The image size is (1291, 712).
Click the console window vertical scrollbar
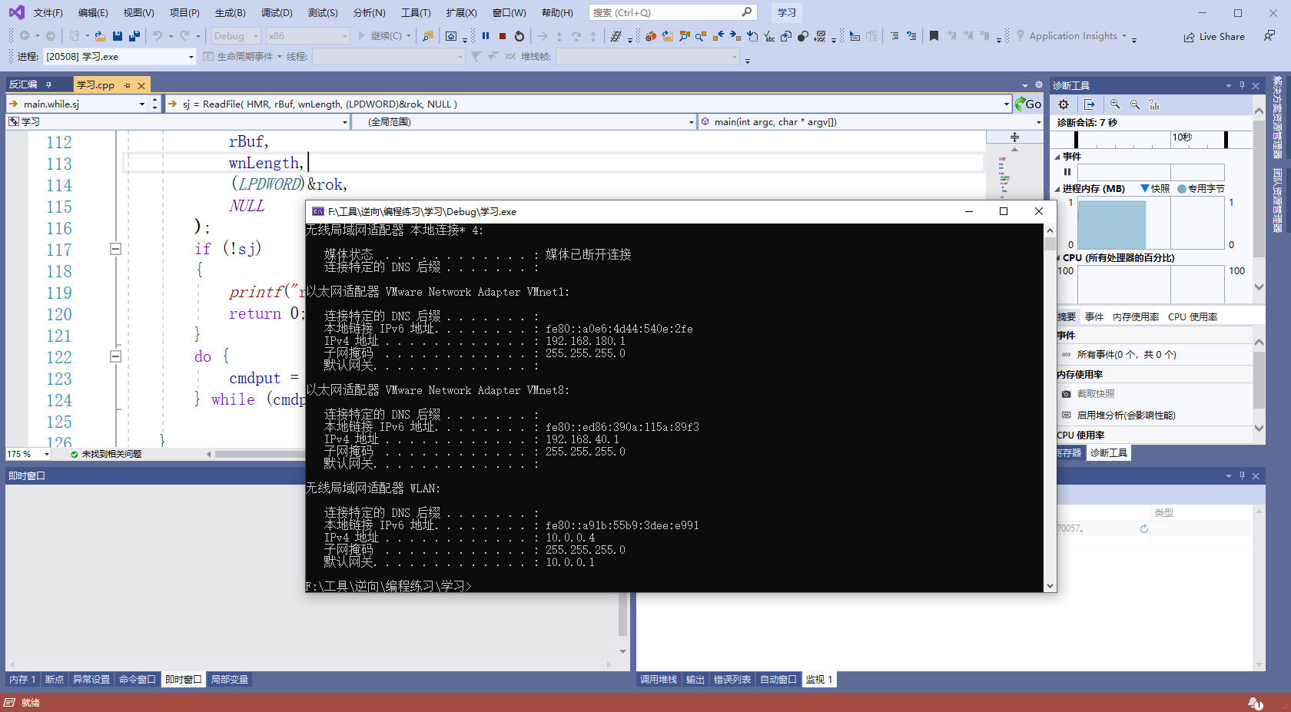(1050, 407)
